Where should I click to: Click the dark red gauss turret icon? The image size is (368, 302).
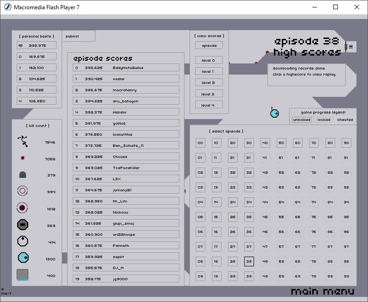[23, 208]
